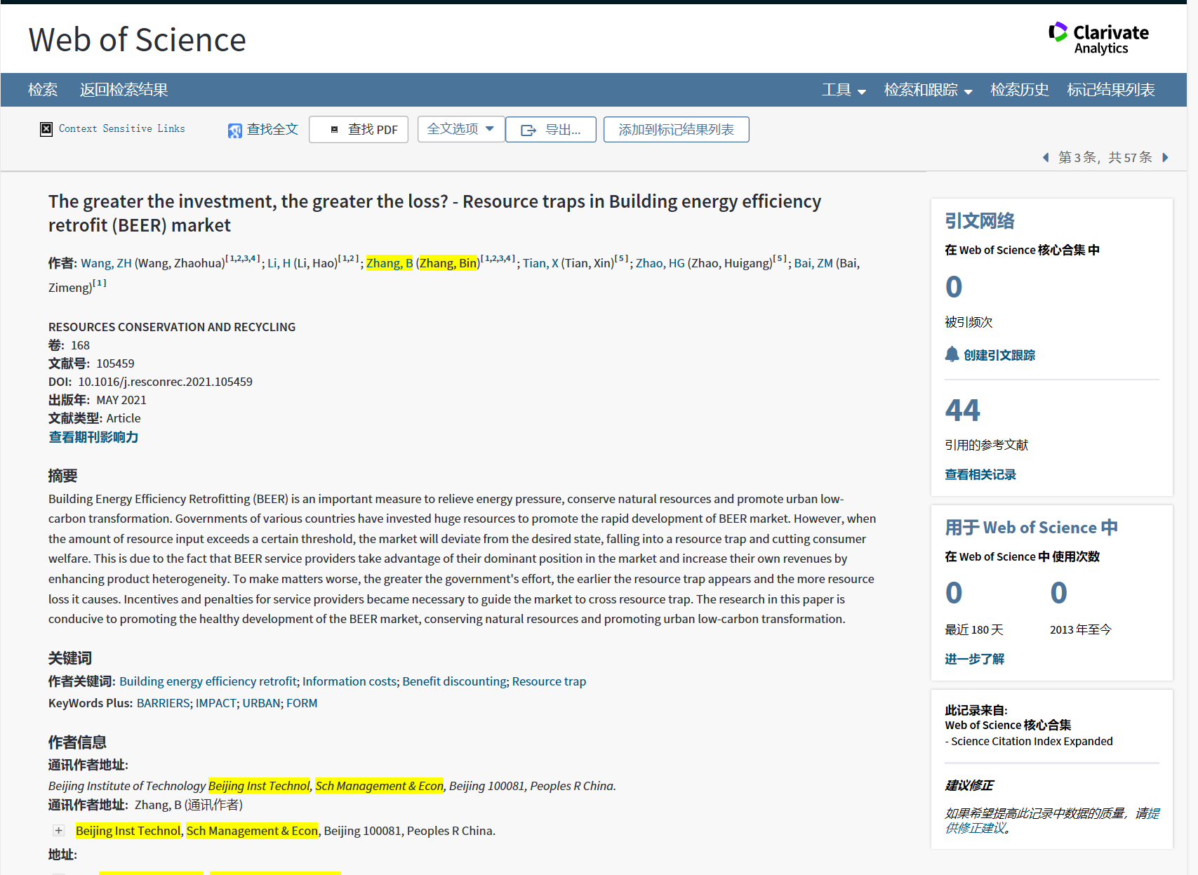
Task: Click the export icon button 导出
Action: (550, 130)
